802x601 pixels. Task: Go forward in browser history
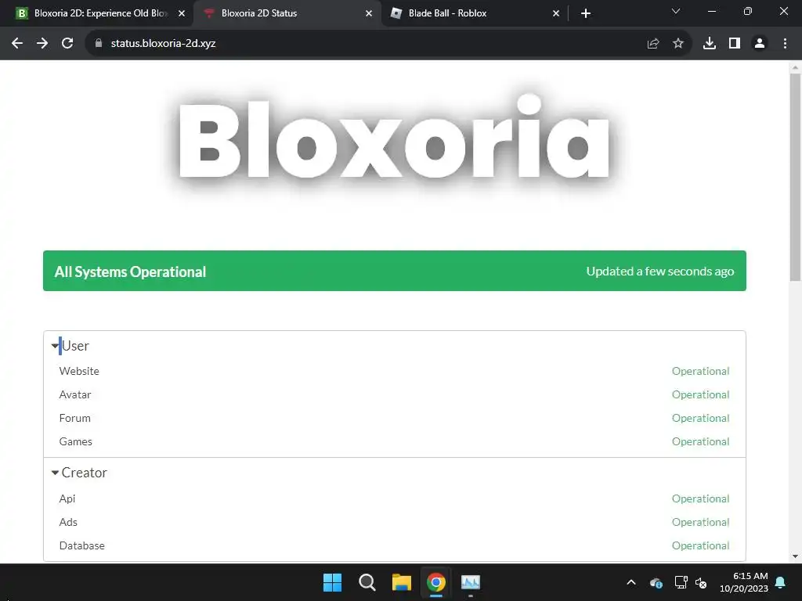[x=42, y=44]
